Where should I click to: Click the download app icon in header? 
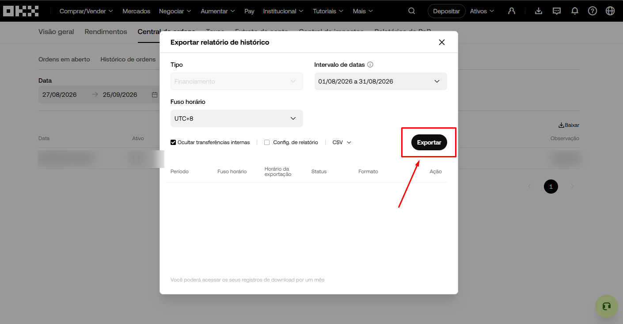[x=539, y=11]
